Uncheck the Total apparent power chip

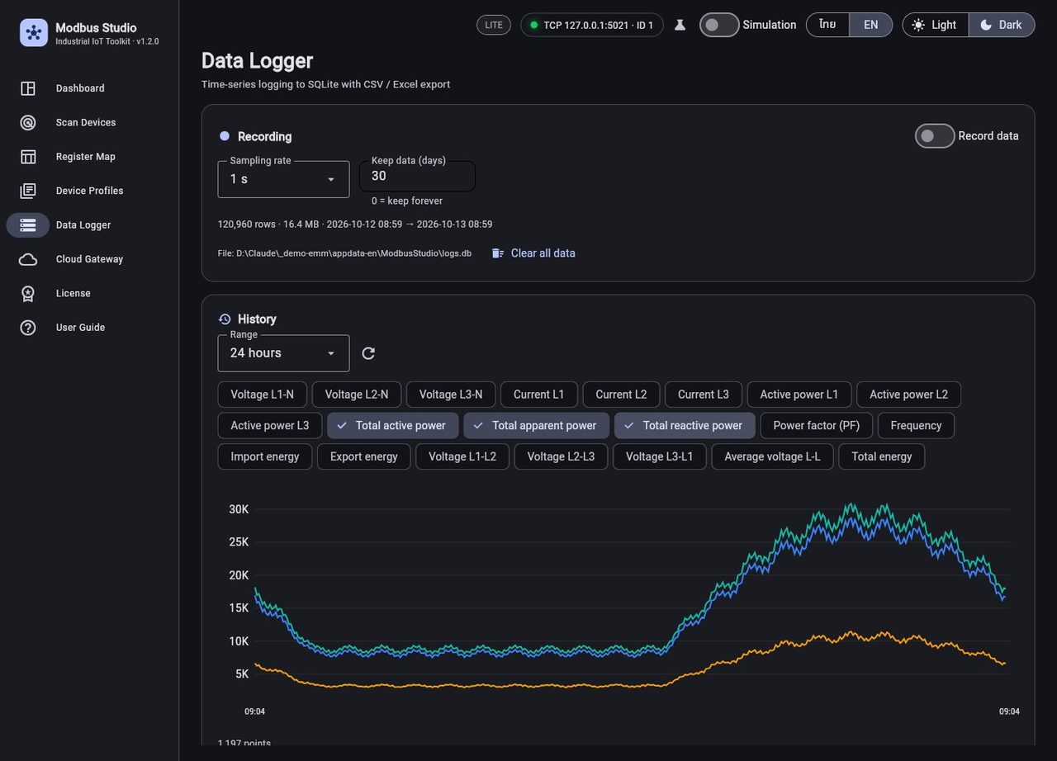(536, 426)
